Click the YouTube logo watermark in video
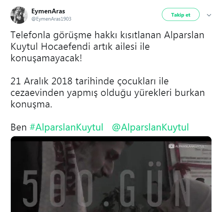Screen dimensions: 223x212 (x=171, y=146)
